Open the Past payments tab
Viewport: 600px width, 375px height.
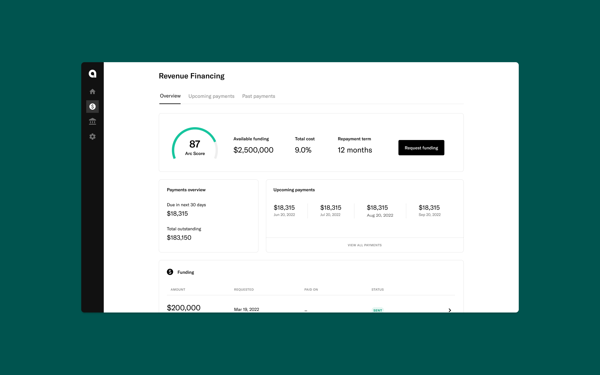click(258, 96)
